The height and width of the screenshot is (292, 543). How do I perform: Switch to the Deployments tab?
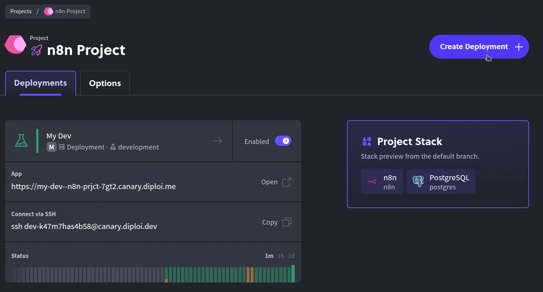point(40,83)
